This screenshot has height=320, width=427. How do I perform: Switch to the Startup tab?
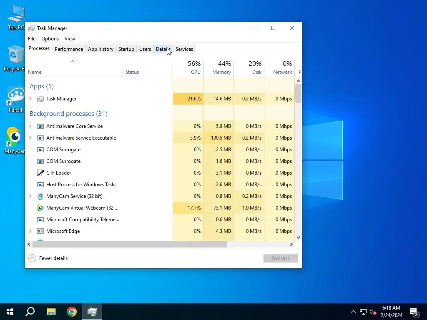tap(126, 49)
